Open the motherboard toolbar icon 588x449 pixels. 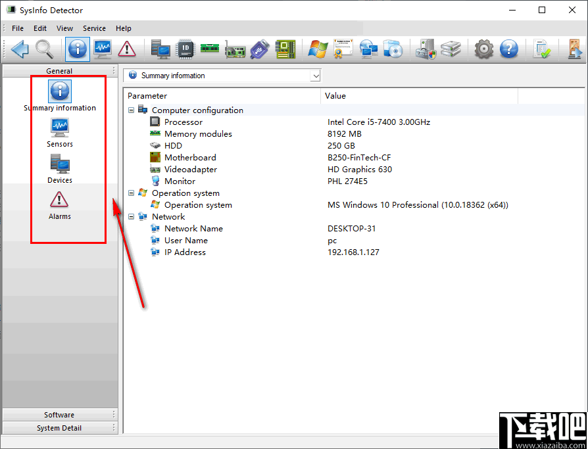click(285, 49)
